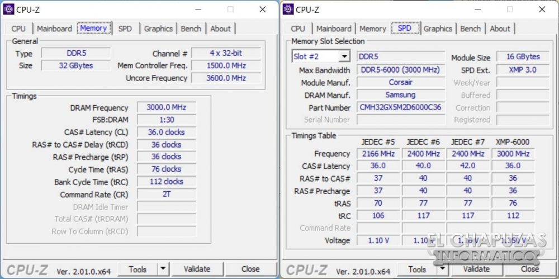Screen dimensions: 559x279
Task: Click FSB:DRAM value 1:30
Action: 167,120
